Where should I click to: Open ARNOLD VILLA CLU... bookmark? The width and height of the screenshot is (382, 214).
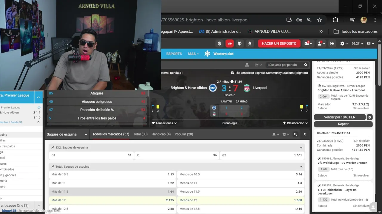click(x=269, y=32)
